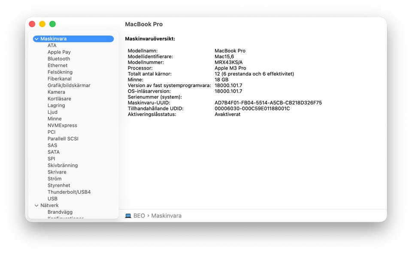Image resolution: width=412 pixels, height=255 pixels.
Task: Open the PCI entry
Action: pyautogui.click(x=51, y=132)
